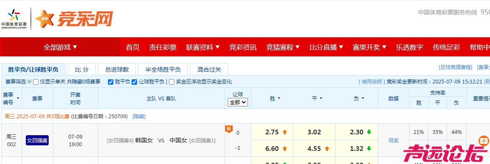Click the 周三 2025-07-09 共5场比赛 heading

[x=37, y=117]
